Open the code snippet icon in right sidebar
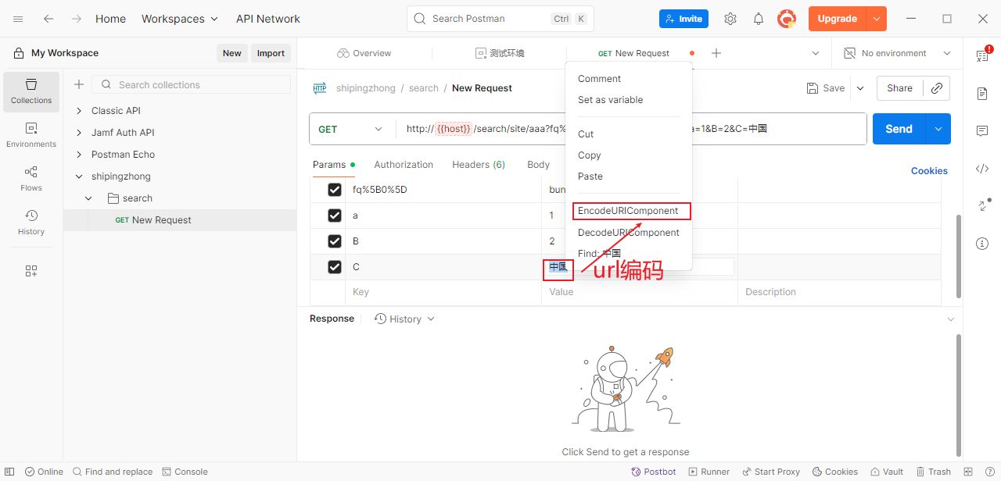The image size is (1001, 481). pyautogui.click(x=982, y=169)
